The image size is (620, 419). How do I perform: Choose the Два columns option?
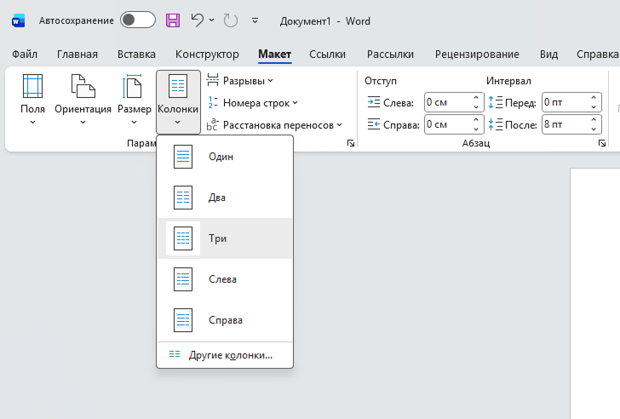[225, 198]
